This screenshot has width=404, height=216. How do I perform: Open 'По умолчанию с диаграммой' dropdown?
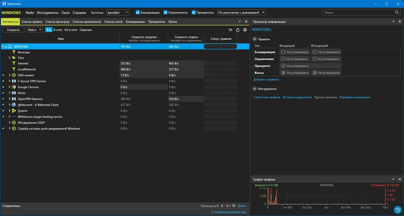[241, 12]
